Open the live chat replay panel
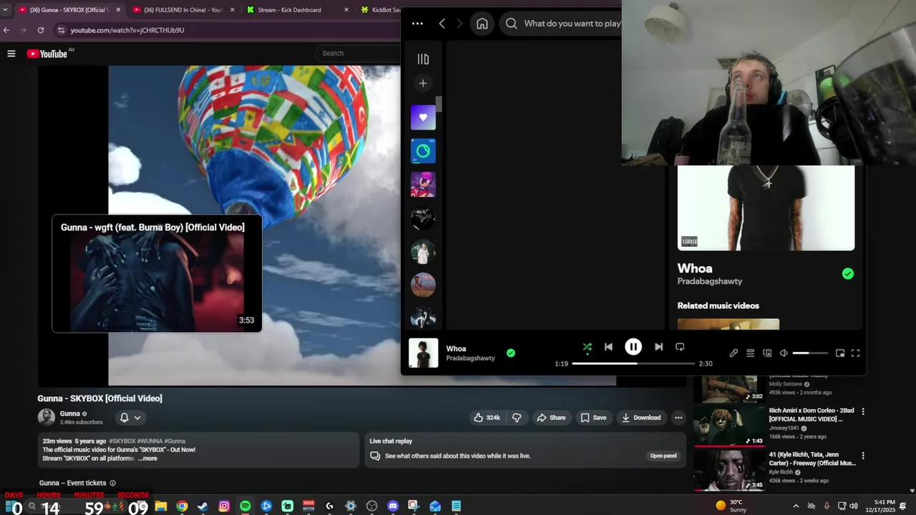Screen dimensions: 916x515 (663, 456)
